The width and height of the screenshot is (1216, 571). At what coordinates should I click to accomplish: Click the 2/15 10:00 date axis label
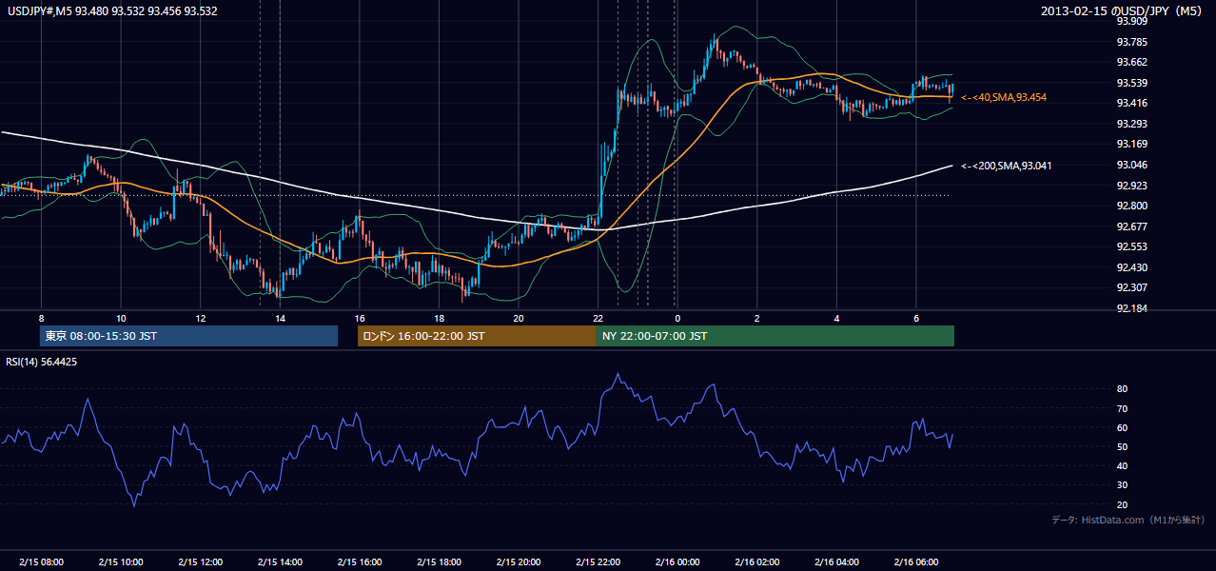(121, 562)
